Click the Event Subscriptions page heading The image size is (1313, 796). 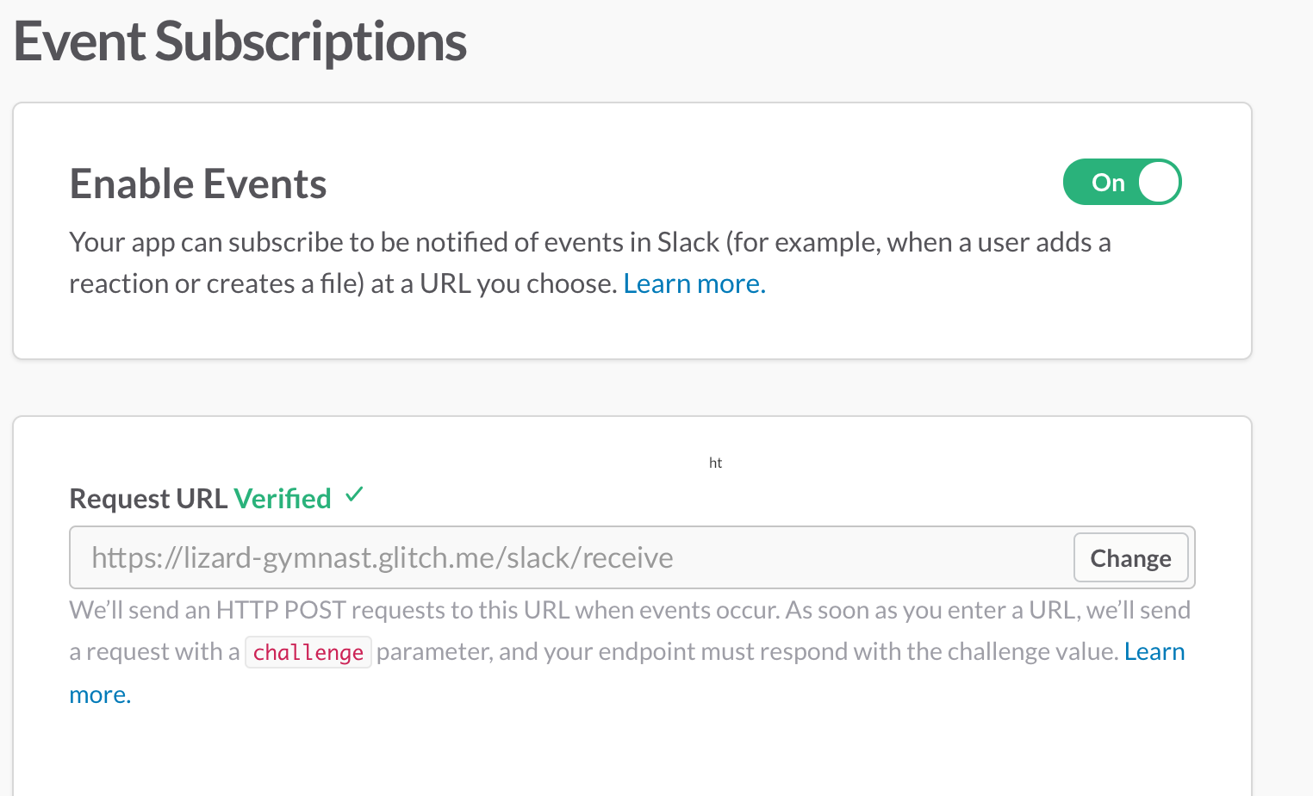tap(240, 41)
